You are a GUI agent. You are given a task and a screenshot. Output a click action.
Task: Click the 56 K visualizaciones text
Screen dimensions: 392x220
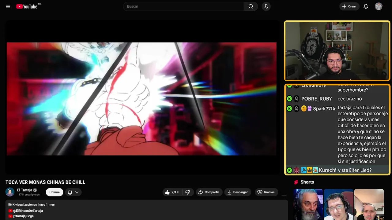pyautogui.click(x=23, y=204)
